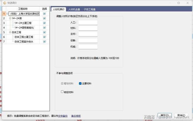The width and height of the screenshot is (193, 121).
Task: Open the 人材机含量 tab
Action: tap(74, 9)
